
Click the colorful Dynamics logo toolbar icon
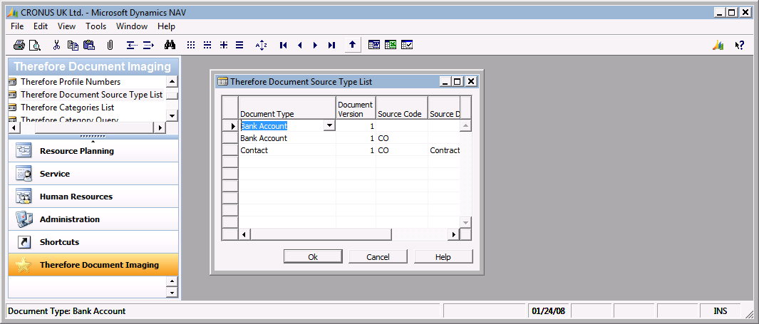tap(718, 45)
